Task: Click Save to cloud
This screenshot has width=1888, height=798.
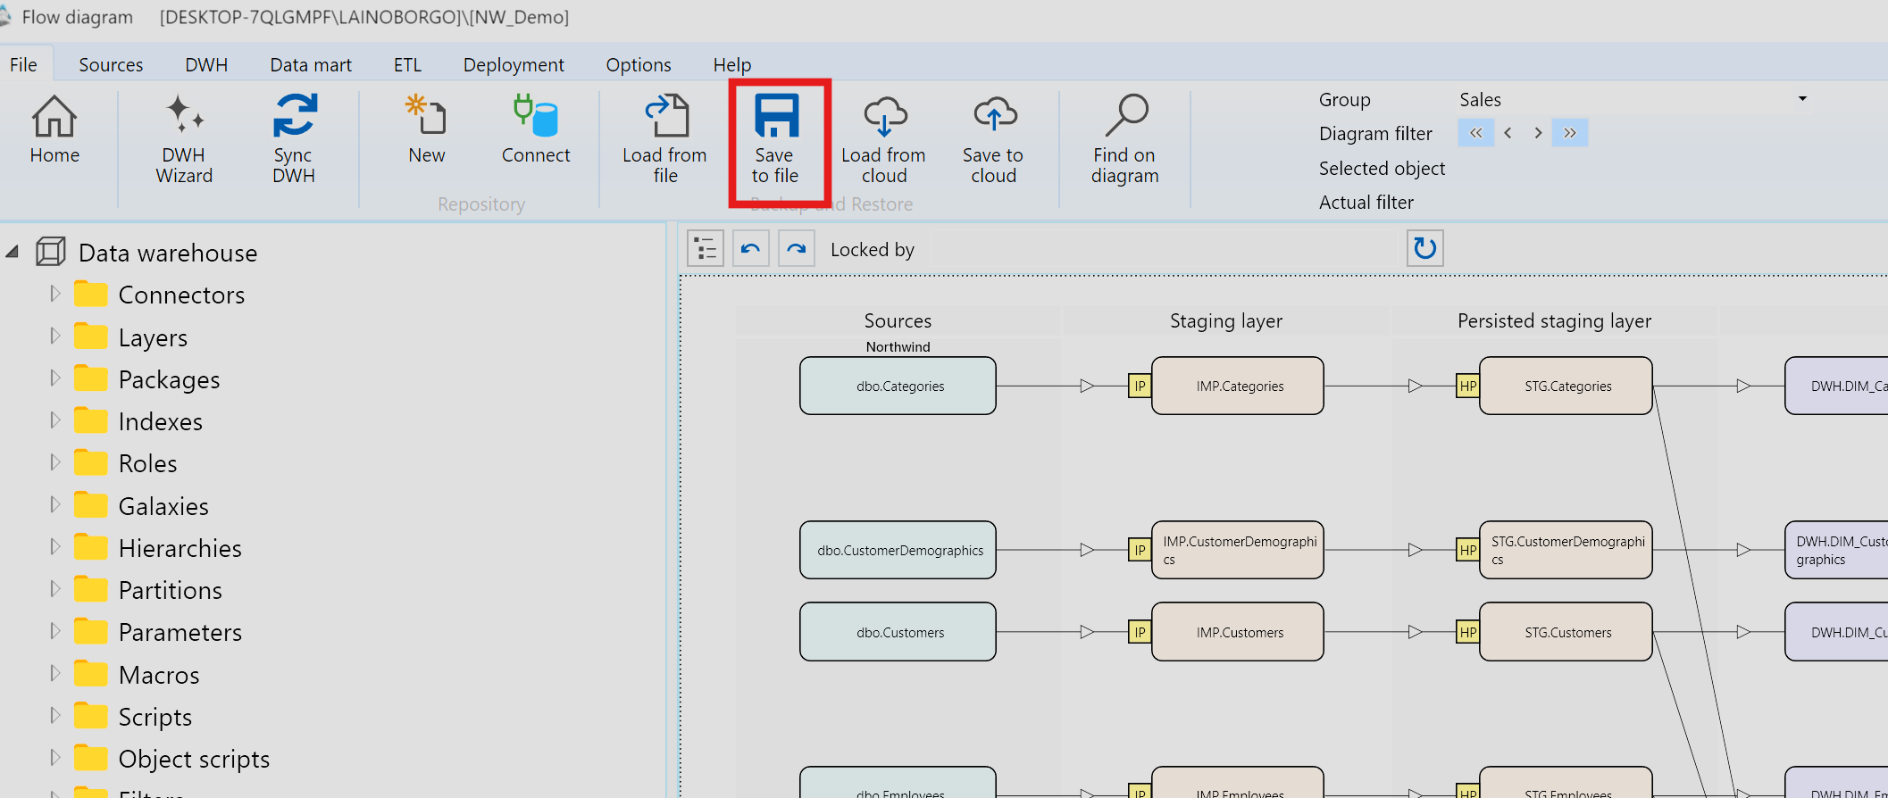Action: coord(994,138)
